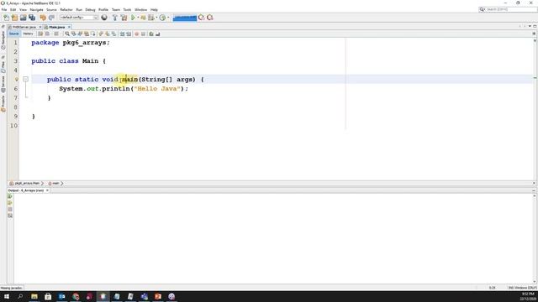538x302 pixels.
Task: Click the "Hello Java" string in code
Action: click(x=157, y=89)
